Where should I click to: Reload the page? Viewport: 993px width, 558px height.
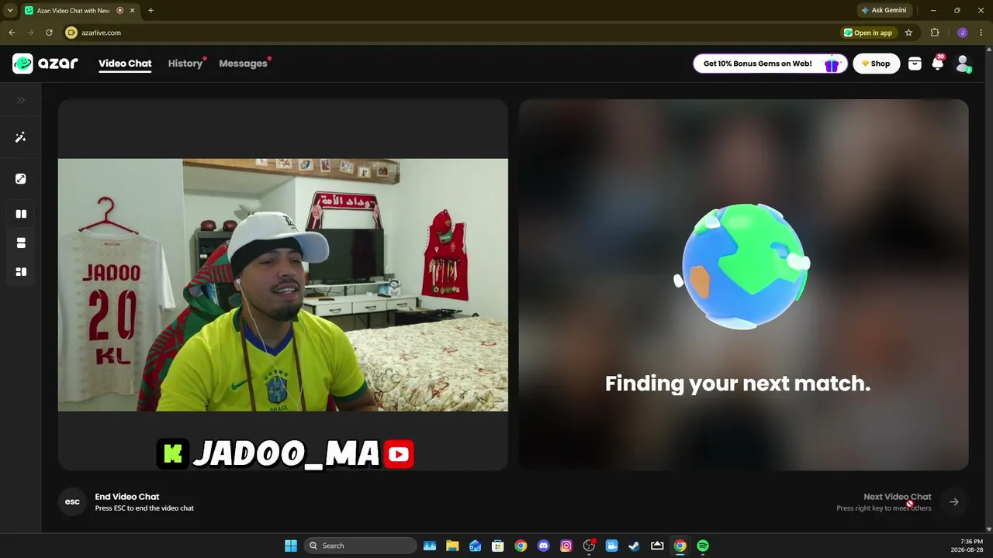pos(49,33)
